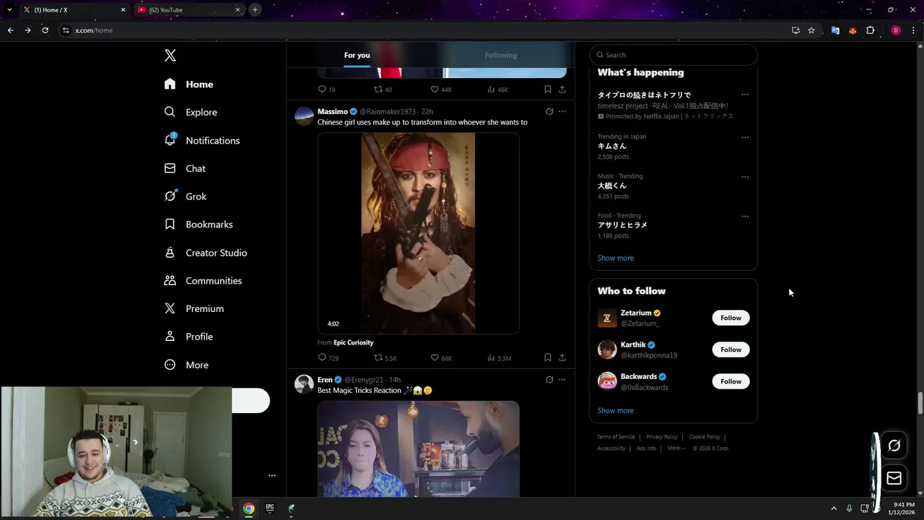This screenshot has width=924, height=520.
Task: Open Chat in sidebar
Action: 185,168
